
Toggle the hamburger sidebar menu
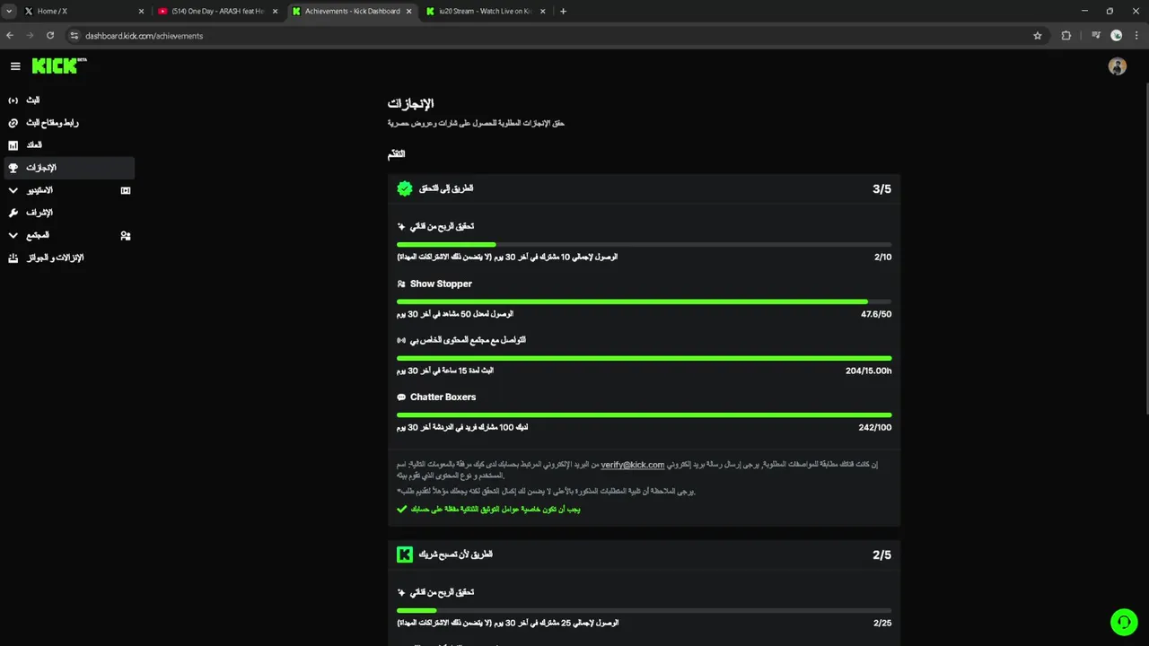coord(15,66)
